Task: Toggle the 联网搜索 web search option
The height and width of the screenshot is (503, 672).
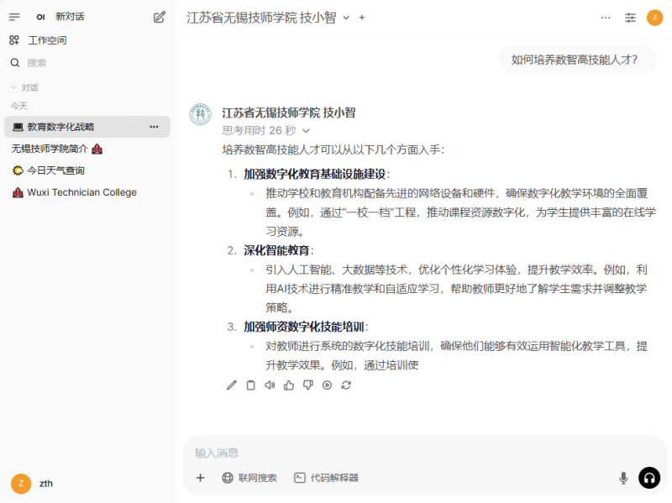Action: tap(249, 478)
